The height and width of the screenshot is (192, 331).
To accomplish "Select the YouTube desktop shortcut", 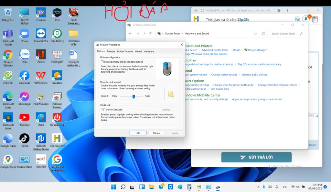I will [25, 119].
